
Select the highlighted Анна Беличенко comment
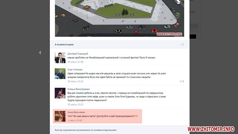pyautogui.click(x=97, y=116)
